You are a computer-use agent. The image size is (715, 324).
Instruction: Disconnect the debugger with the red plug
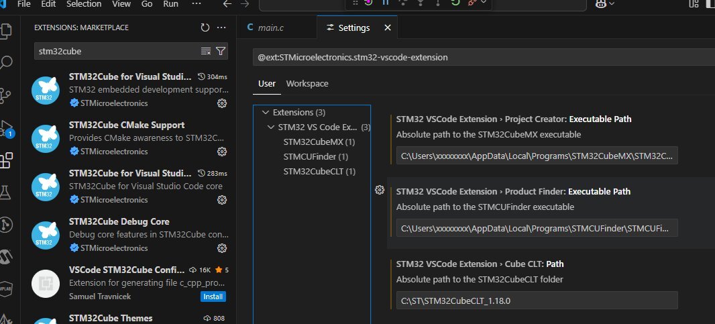tap(472, 2)
